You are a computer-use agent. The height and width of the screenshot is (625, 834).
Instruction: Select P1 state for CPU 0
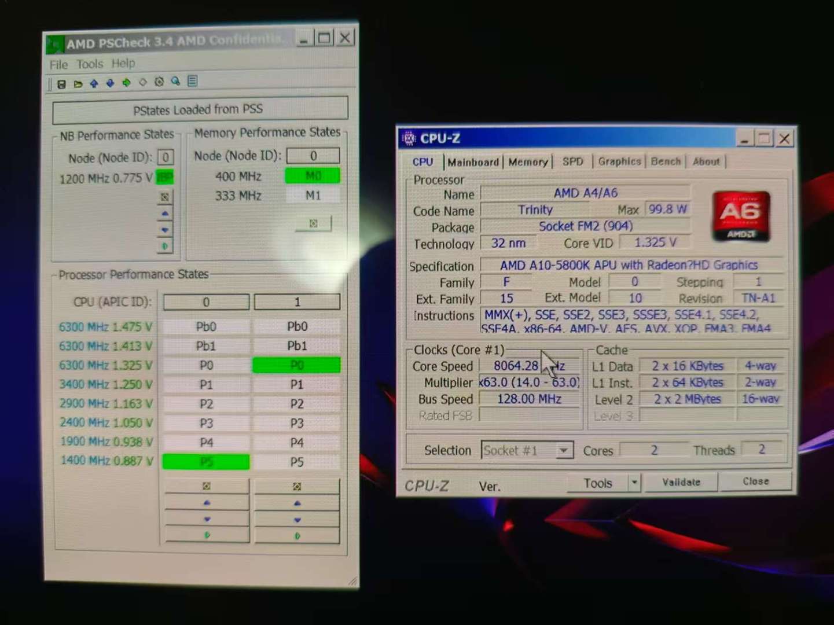(x=206, y=384)
